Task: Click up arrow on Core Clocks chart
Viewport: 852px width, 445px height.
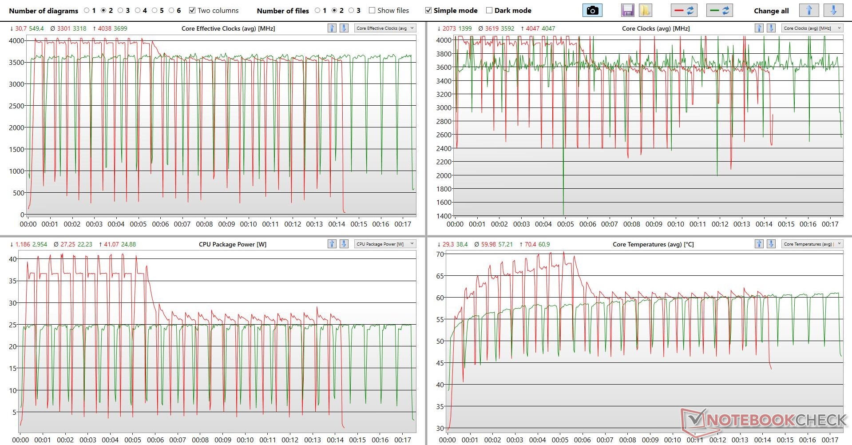Action: coord(759,28)
